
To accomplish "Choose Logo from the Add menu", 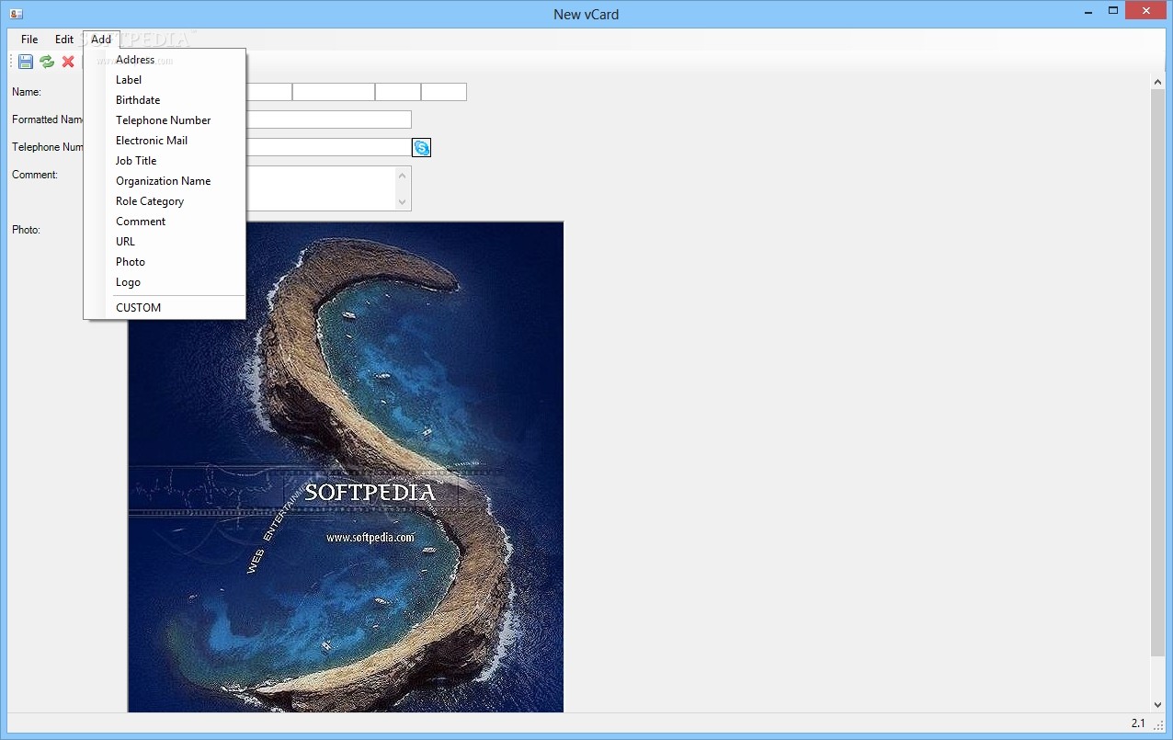I will tap(165, 282).
